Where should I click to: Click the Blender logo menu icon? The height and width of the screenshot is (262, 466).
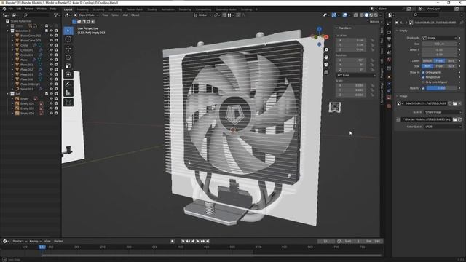click(4, 9)
